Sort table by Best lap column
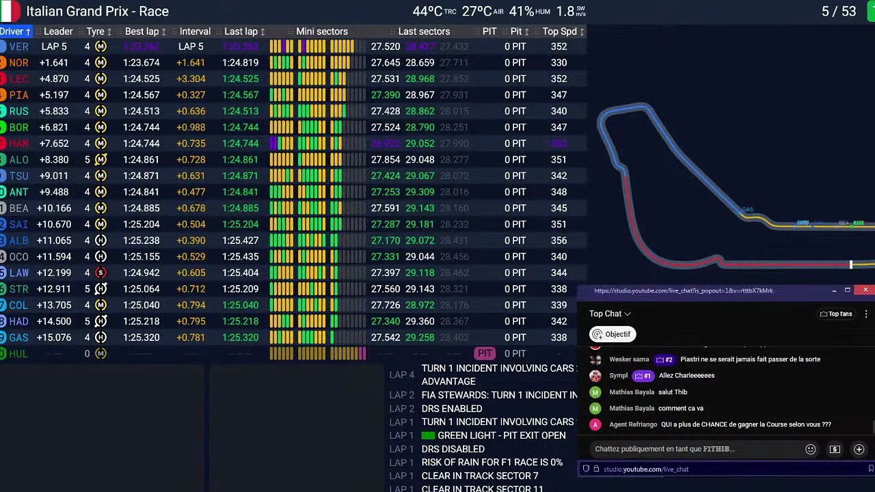 tap(146, 31)
